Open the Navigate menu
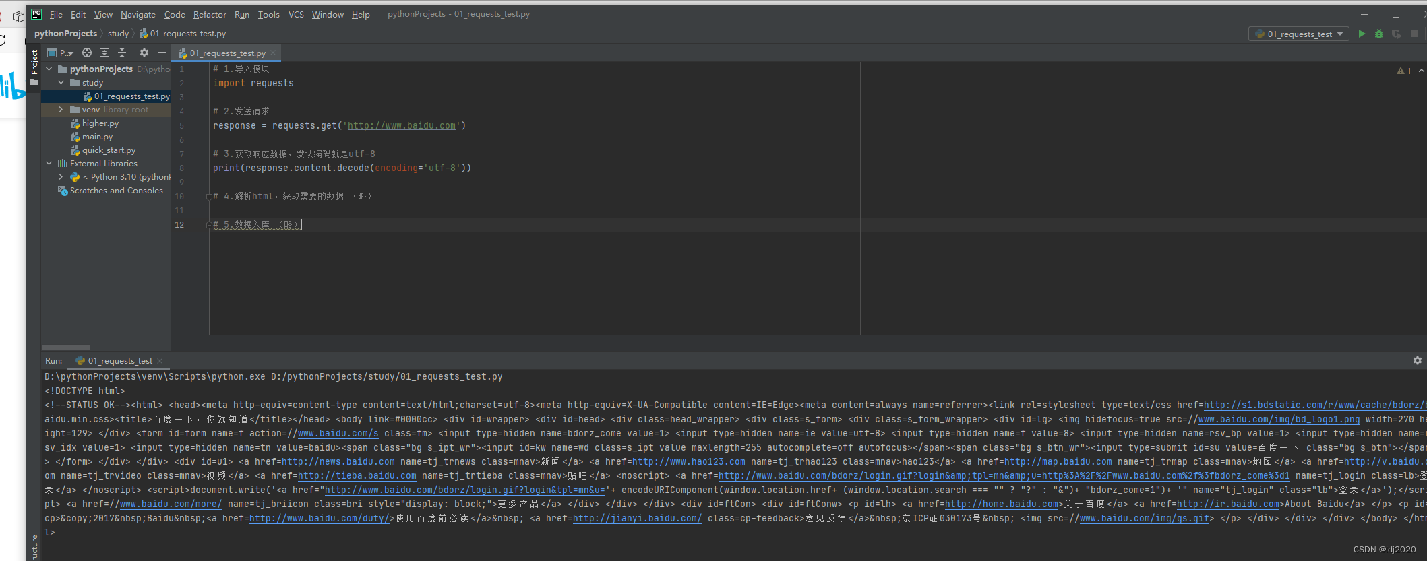 click(138, 14)
